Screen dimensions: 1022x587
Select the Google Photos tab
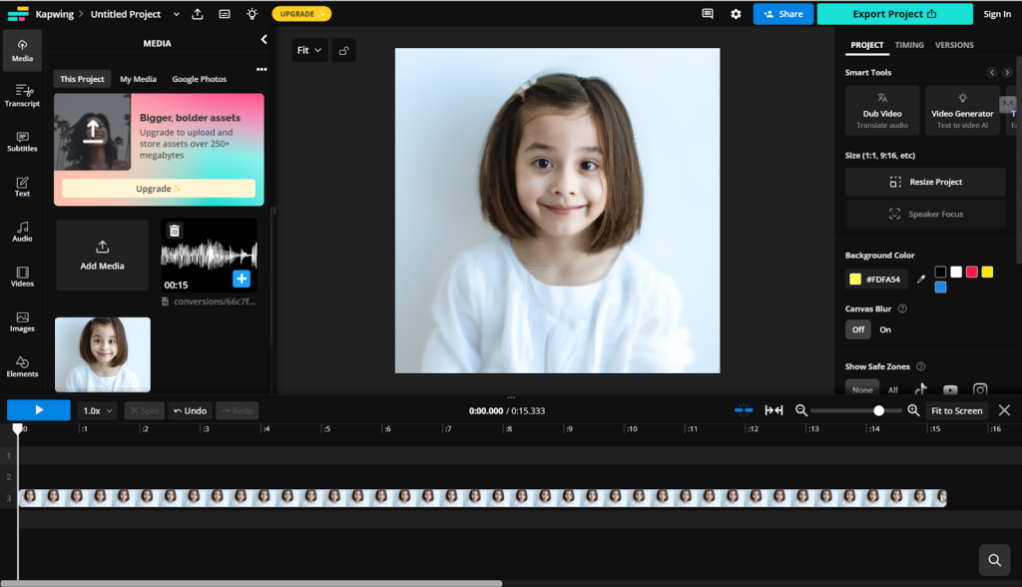200,79
